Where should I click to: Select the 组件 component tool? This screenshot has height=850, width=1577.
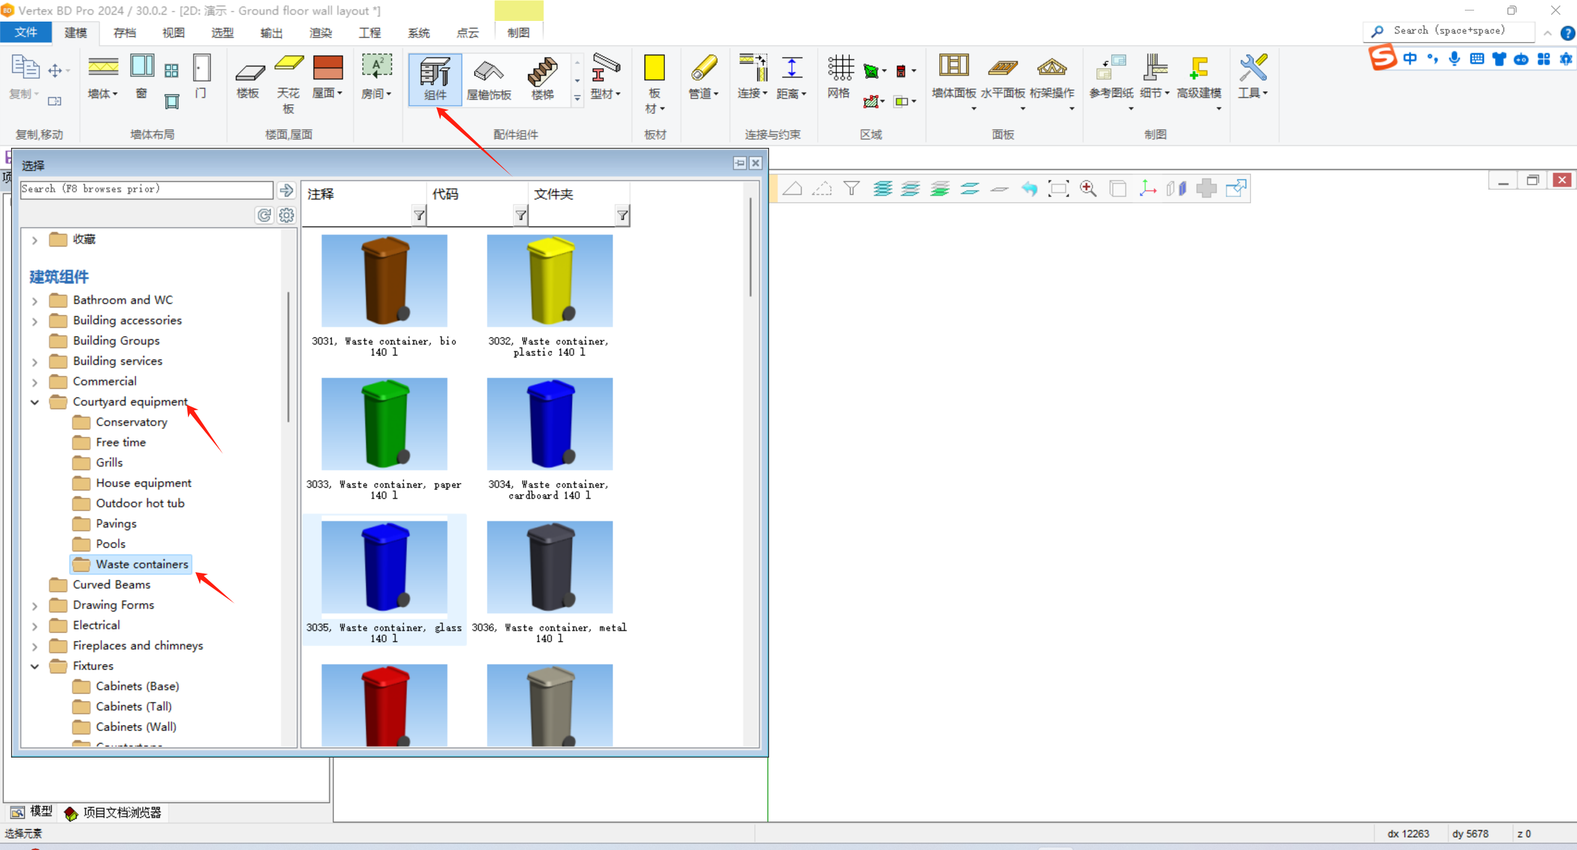point(435,79)
